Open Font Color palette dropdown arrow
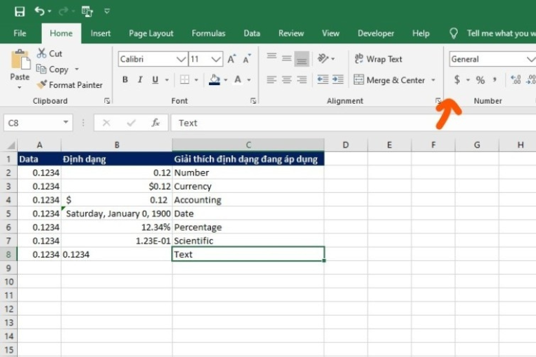536x357 pixels. tap(249, 80)
